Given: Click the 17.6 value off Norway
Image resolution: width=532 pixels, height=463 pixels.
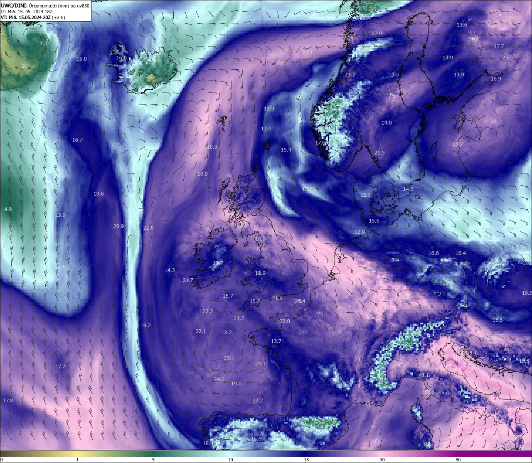Looking at the screenshot, I should (320, 142).
